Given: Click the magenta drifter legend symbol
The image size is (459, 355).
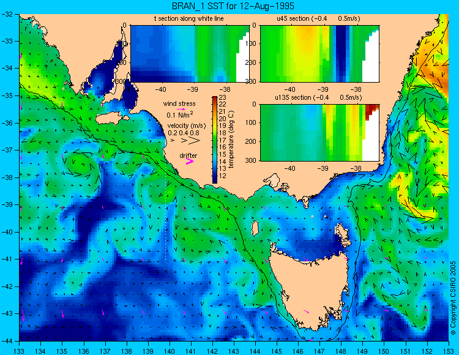Looking at the screenshot, I should (190, 161).
